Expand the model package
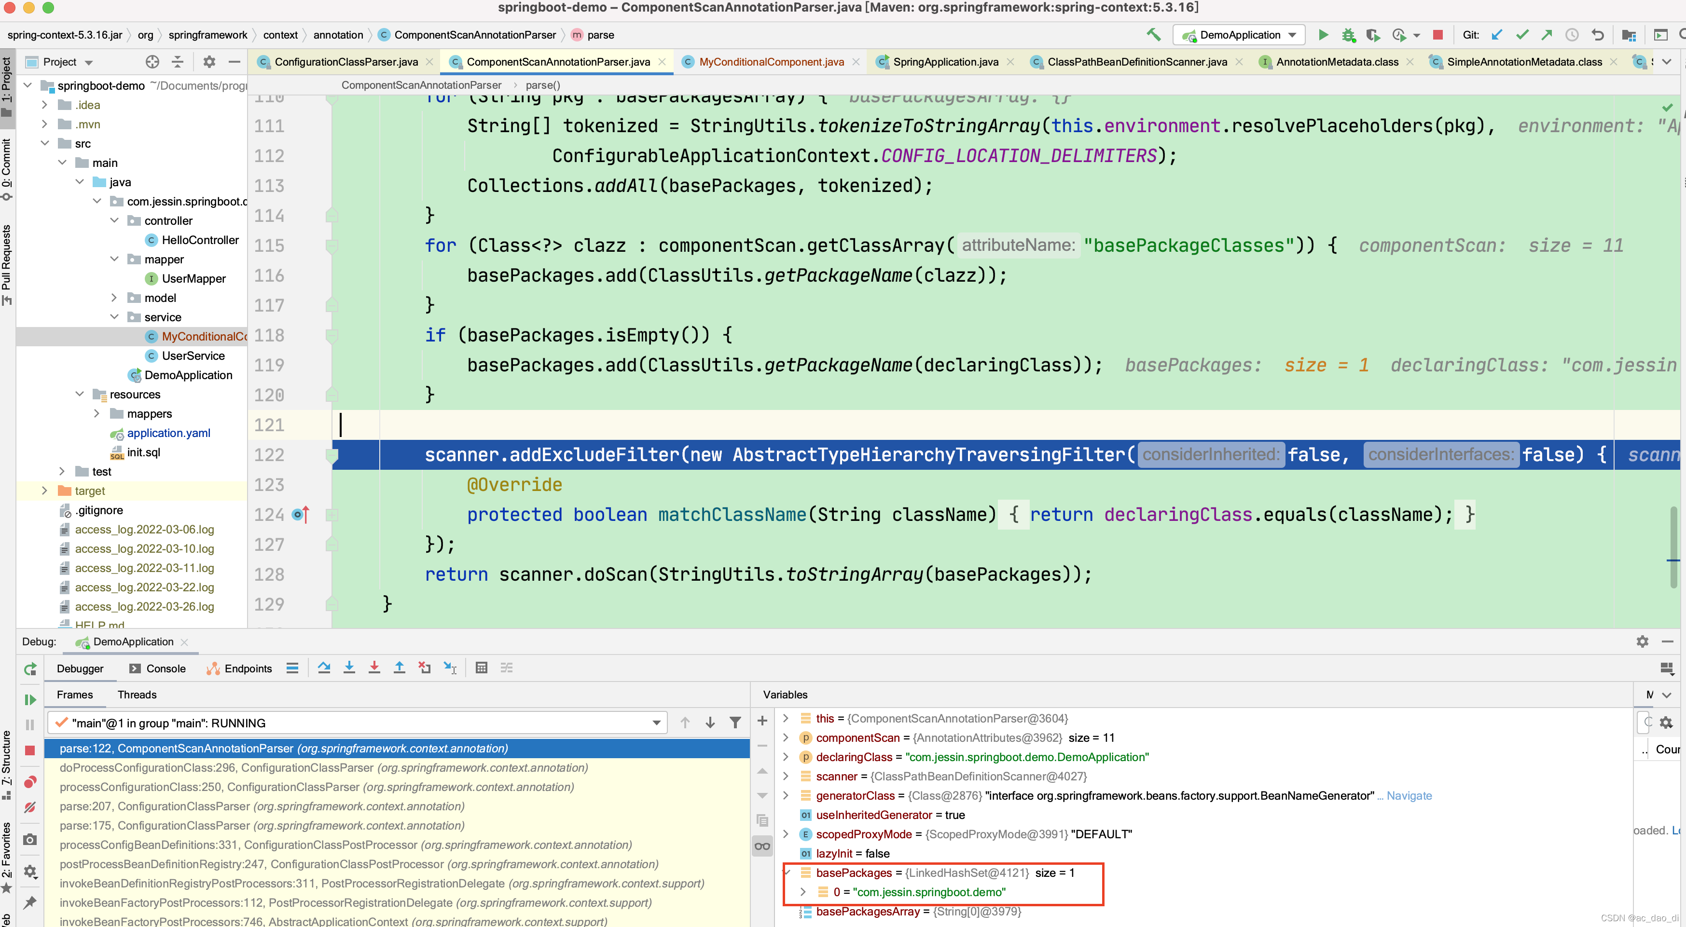 coord(114,298)
